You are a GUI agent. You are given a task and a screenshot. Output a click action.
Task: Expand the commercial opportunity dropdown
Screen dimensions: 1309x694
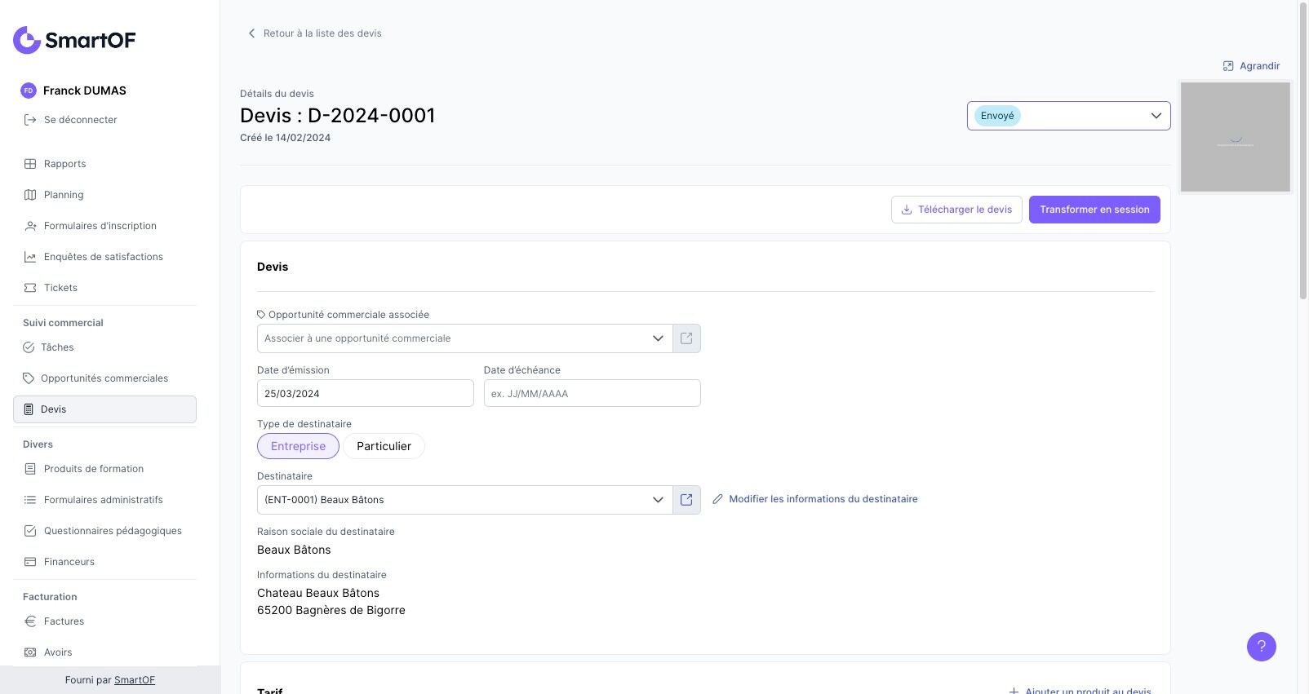point(658,338)
